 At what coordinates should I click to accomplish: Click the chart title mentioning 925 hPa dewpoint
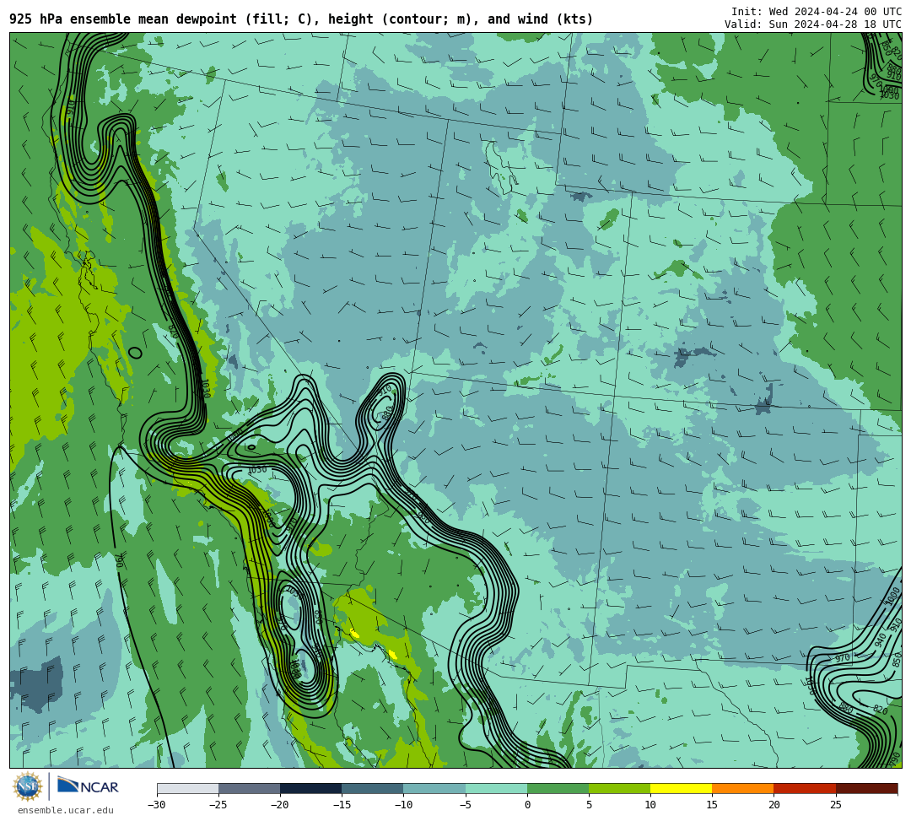point(301,19)
